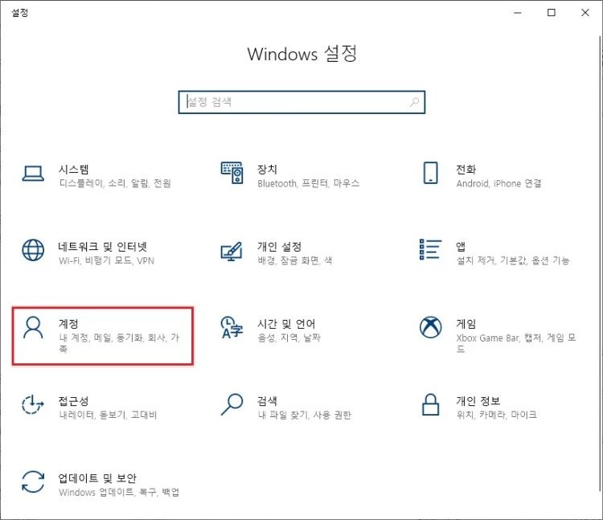
Task: Click the 게임 title text
Action: (466, 324)
